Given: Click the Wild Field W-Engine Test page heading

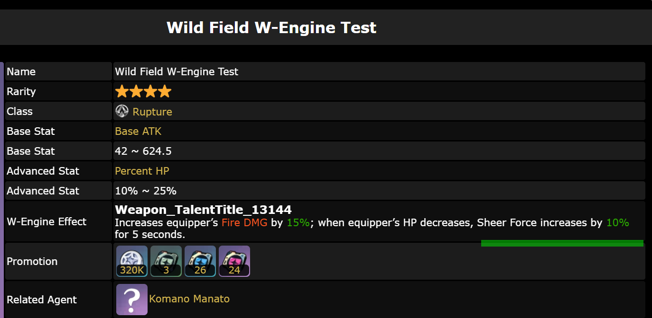Looking at the screenshot, I should tap(271, 27).
